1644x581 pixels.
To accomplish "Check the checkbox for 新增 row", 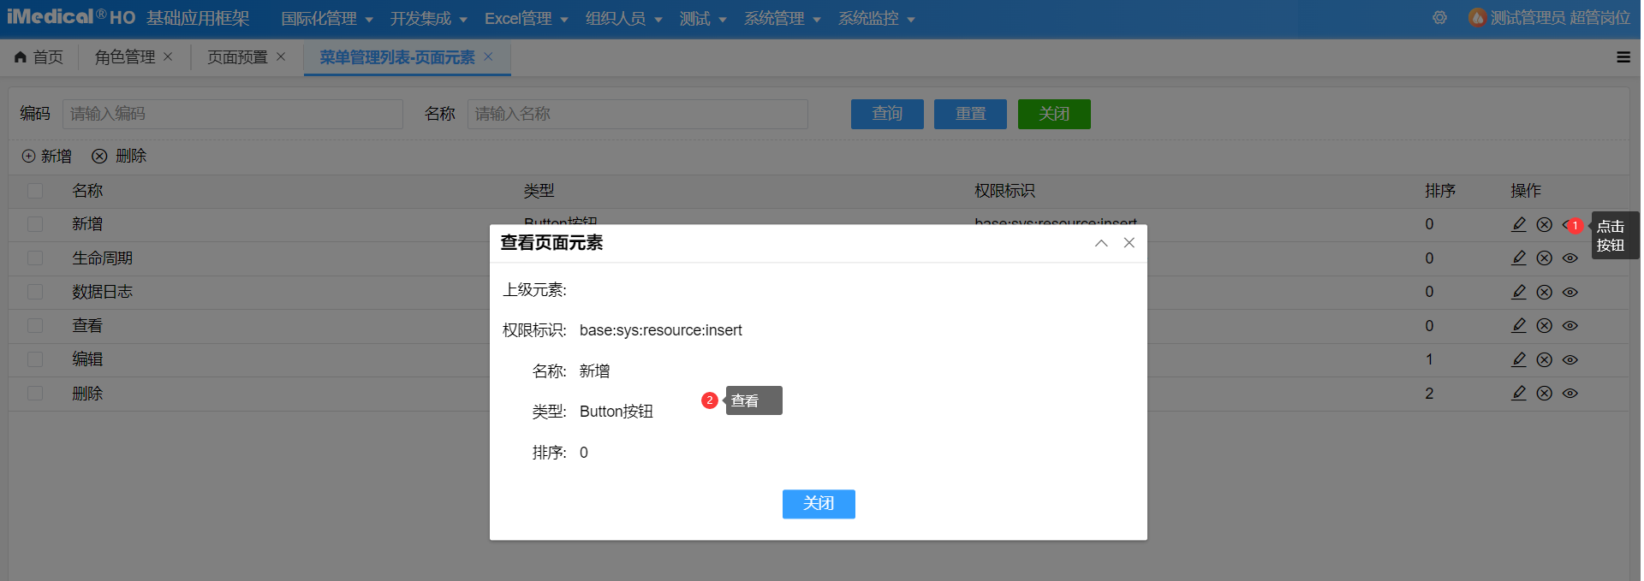I will tap(35, 224).
